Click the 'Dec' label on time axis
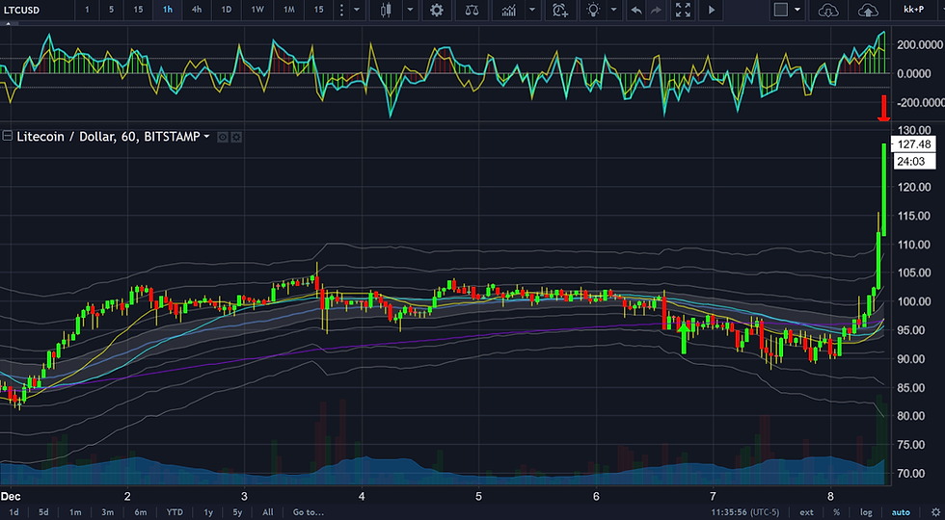This screenshot has width=945, height=520. (9, 497)
